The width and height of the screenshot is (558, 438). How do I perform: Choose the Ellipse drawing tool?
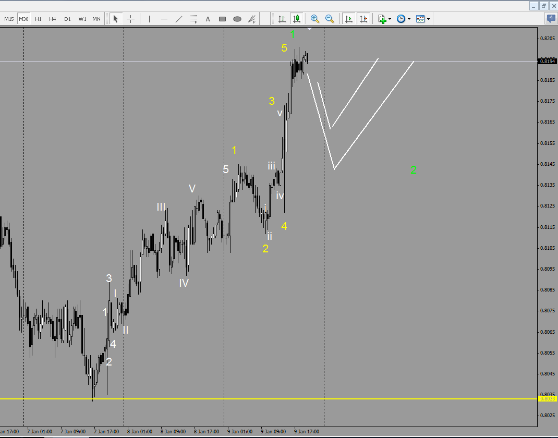[x=237, y=19]
